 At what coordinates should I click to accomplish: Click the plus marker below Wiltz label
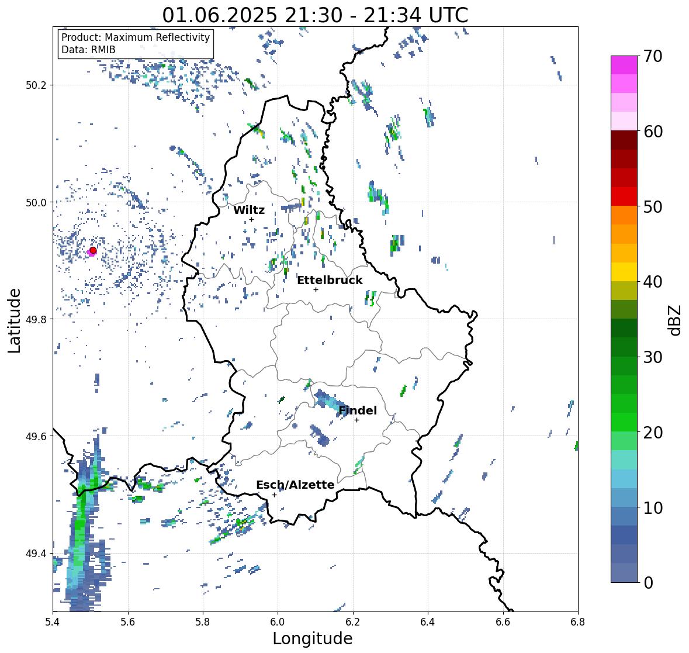click(251, 220)
